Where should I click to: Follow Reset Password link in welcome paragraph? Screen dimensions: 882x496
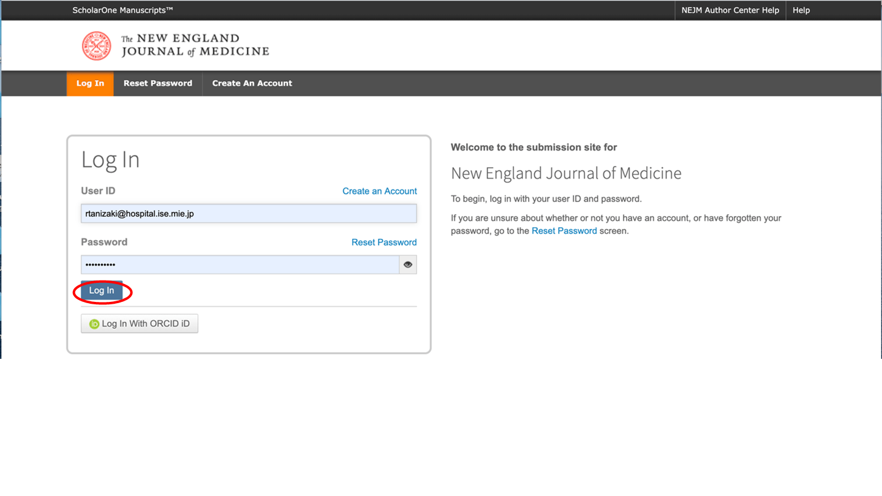[563, 231]
